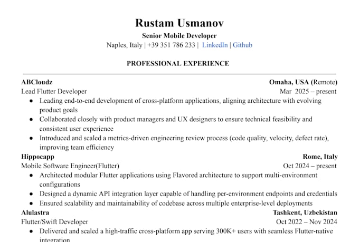The width and height of the screenshot is (359, 242).
Task: Click the name heading 'Rustam Usmanov'
Action: 179,23
